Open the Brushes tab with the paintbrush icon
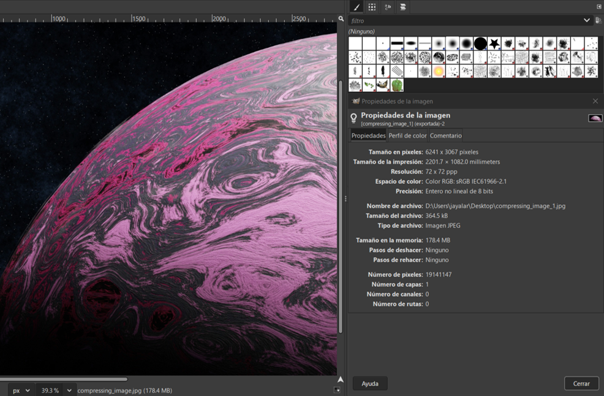 tap(357, 7)
